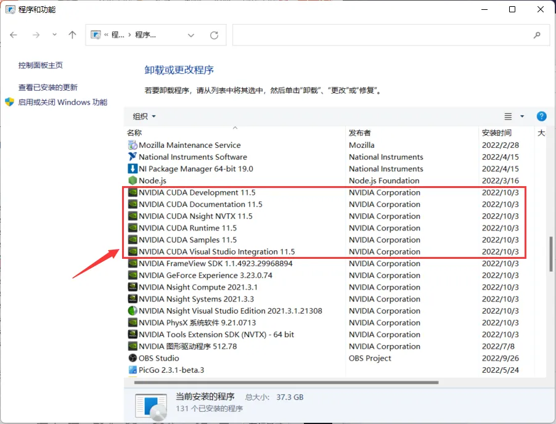
Task: Click the NVIDIA Tools Extension SDK icon
Action: click(133, 334)
